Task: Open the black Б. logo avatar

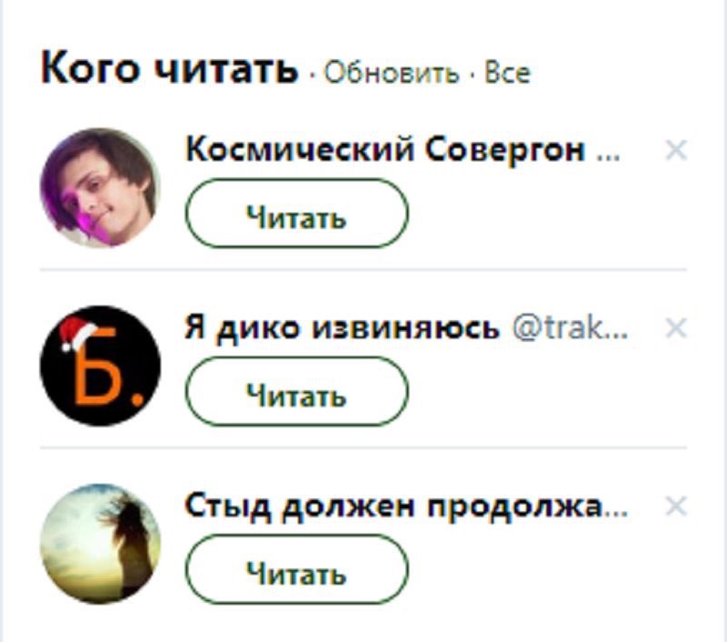Action: point(101,366)
